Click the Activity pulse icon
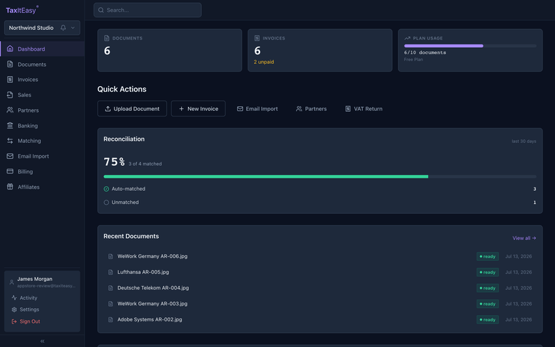Screen dimensions: 555x347 pos(14,298)
